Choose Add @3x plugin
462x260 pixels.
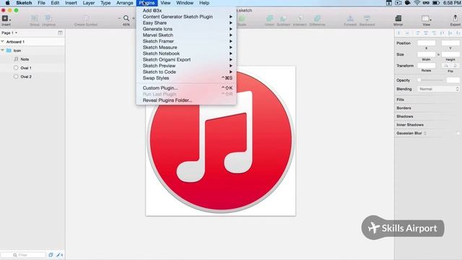(x=186, y=11)
